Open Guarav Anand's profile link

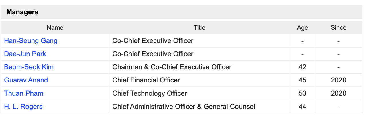(x=26, y=80)
